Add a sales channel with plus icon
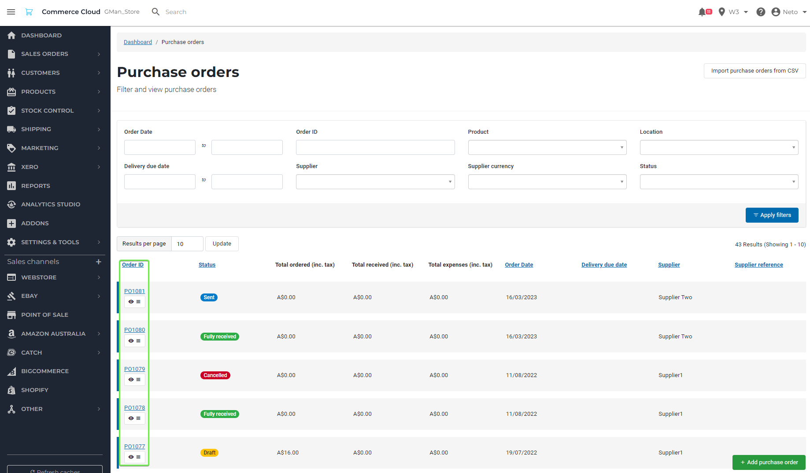 tap(99, 262)
